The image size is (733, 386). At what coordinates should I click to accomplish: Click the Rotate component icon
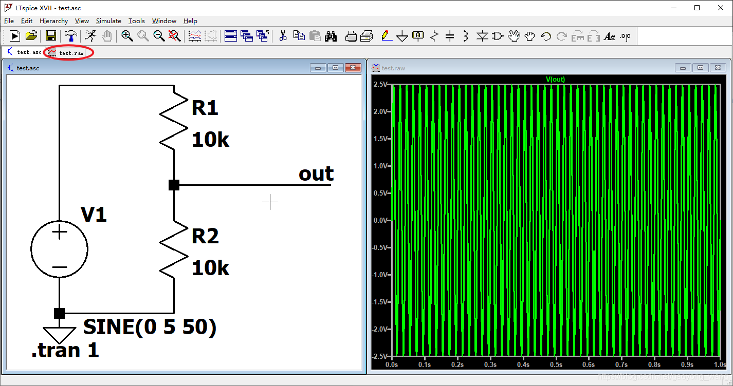point(578,36)
